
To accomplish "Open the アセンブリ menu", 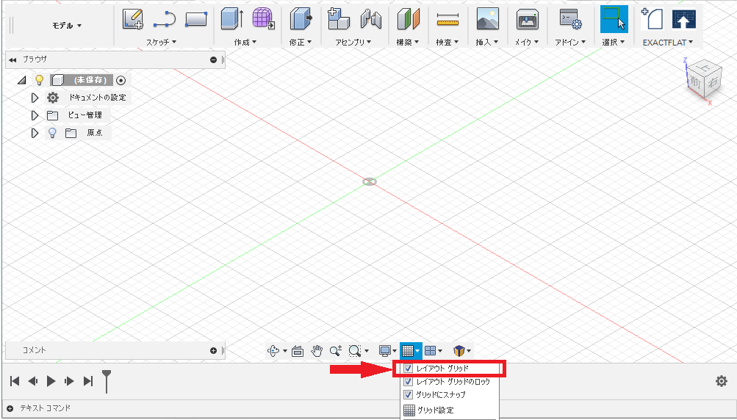I will (353, 43).
